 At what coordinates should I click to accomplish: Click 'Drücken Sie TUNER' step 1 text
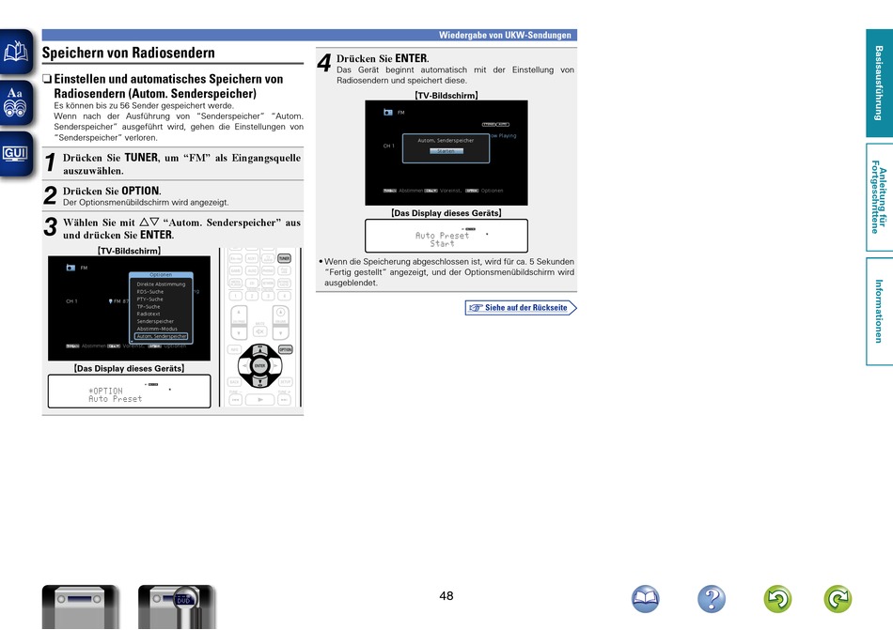[181, 163]
